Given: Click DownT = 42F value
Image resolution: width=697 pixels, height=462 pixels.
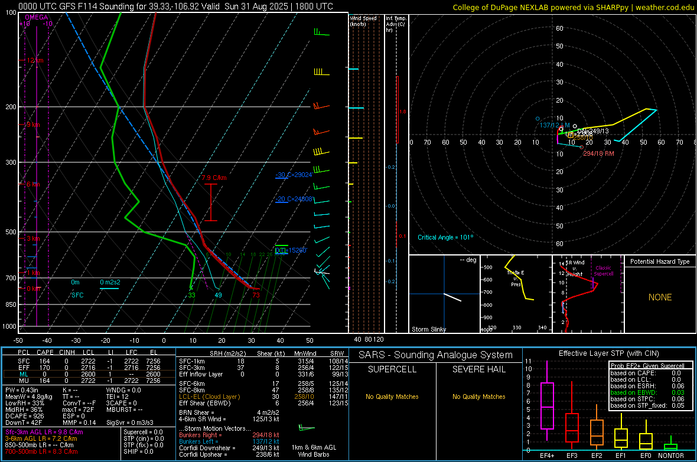Looking at the screenshot, I should click(x=23, y=422).
